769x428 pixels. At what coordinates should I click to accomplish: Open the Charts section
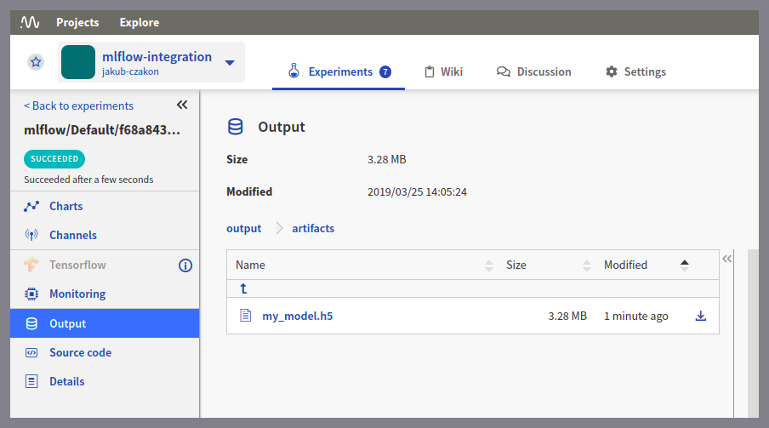[66, 206]
